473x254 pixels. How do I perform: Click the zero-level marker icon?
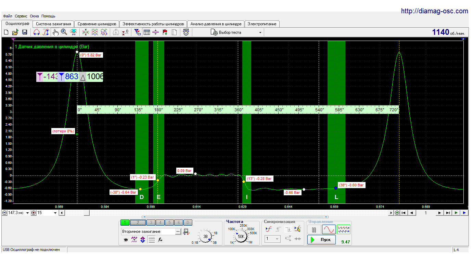[125, 32]
